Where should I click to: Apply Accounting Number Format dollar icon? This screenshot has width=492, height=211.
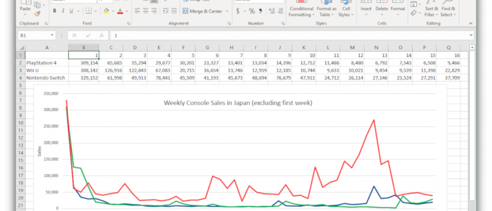pyautogui.click(x=238, y=11)
